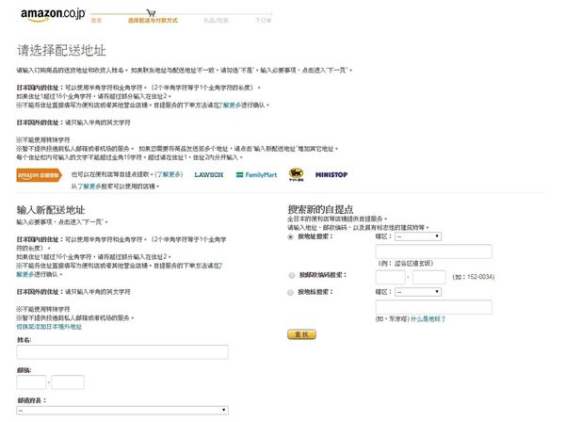Open the 什么是地标？ help link
565x422 pixels.
pos(432,320)
